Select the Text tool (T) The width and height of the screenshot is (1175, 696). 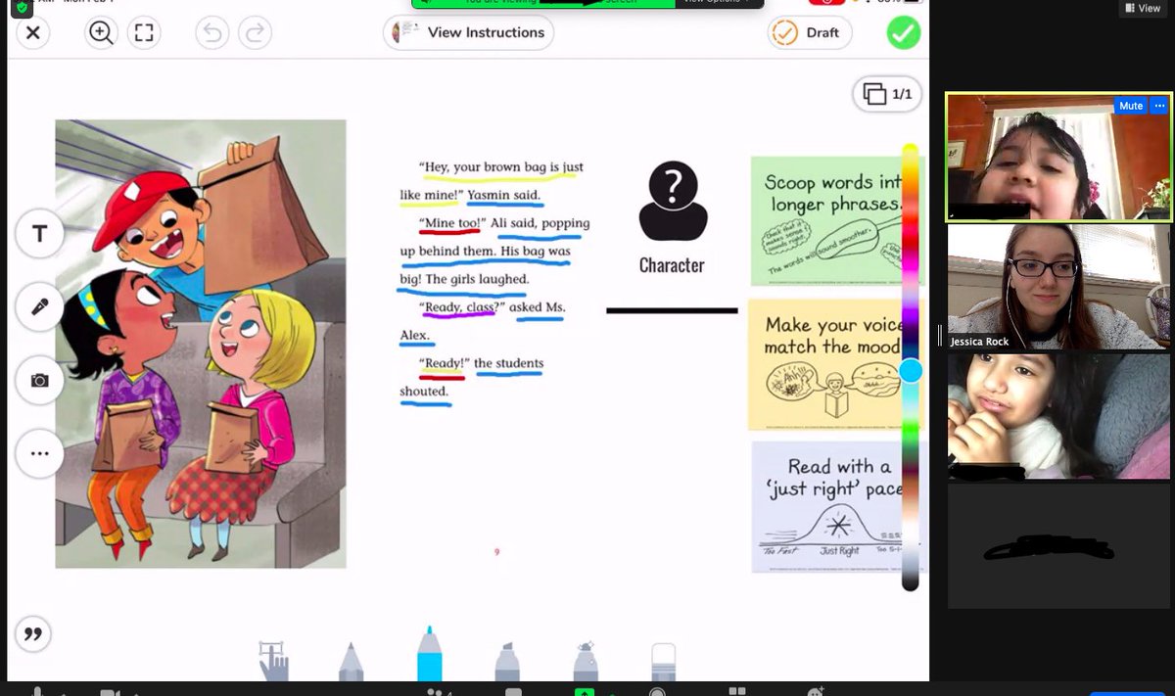tap(40, 233)
